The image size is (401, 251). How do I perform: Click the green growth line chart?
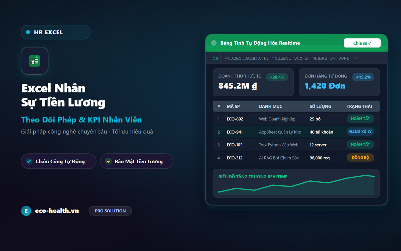click(x=296, y=185)
